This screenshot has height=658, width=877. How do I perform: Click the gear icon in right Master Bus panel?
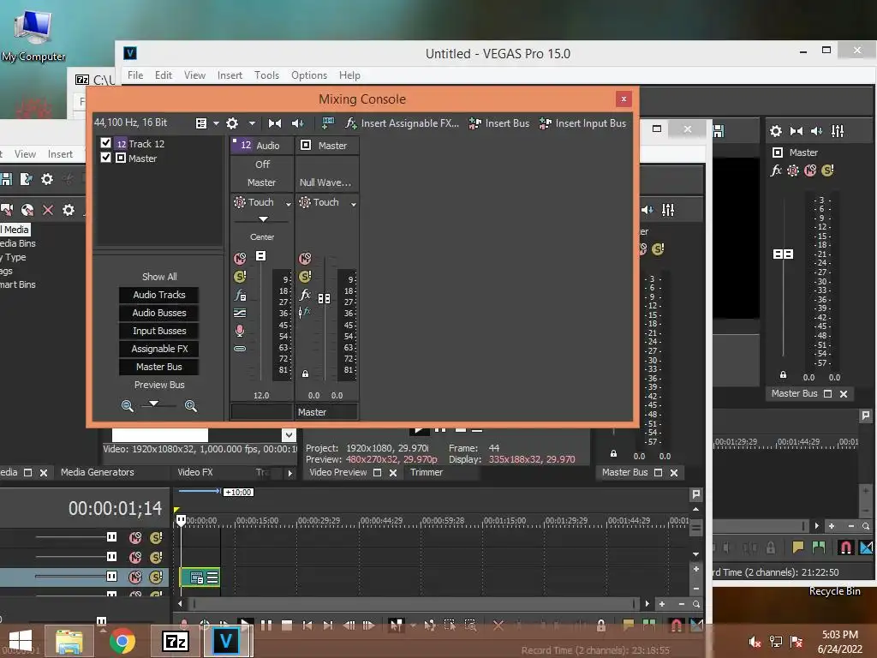[x=776, y=131]
